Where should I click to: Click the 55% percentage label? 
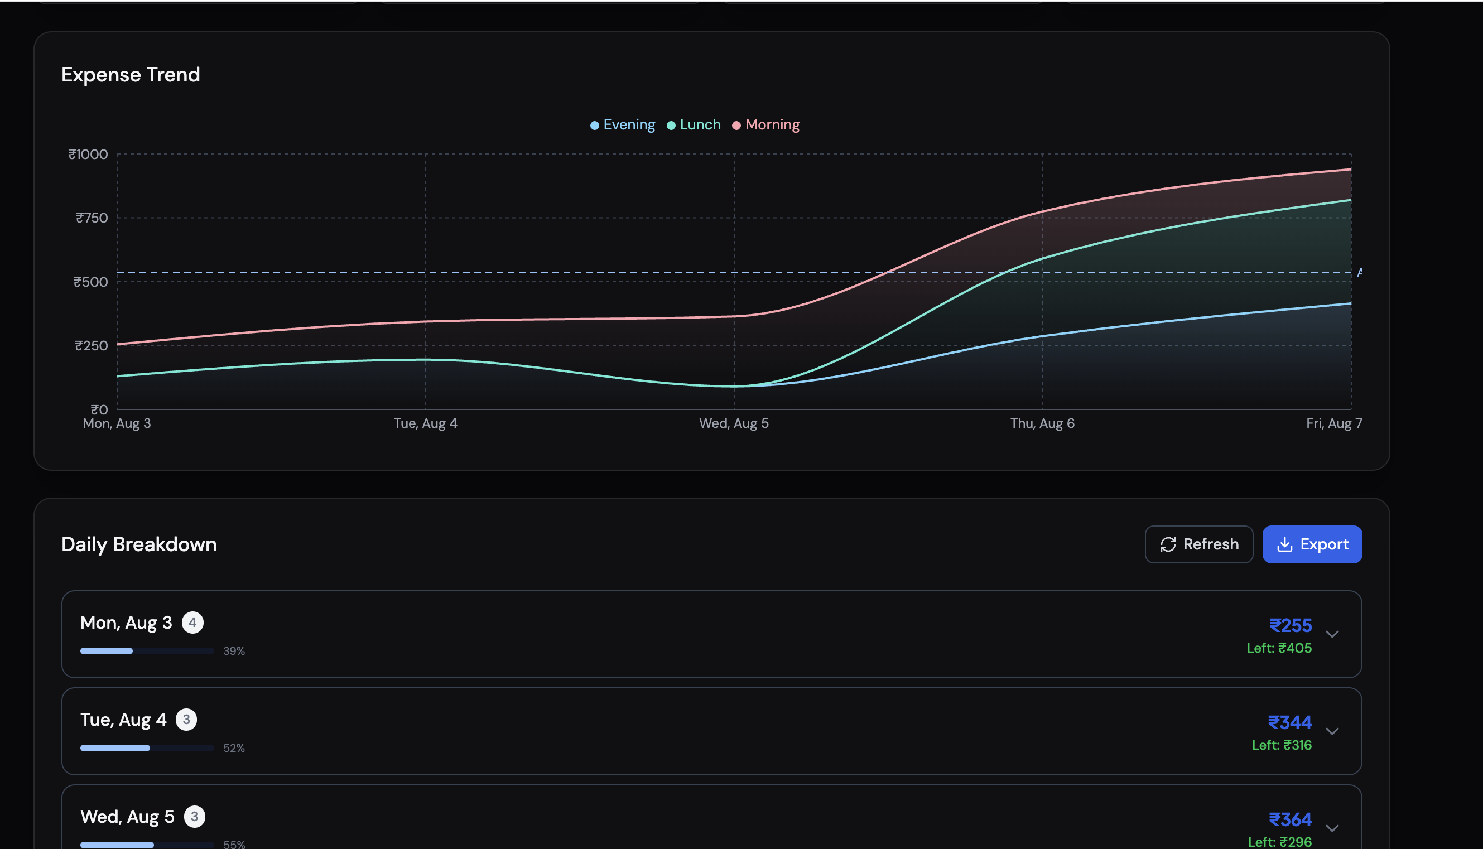click(x=234, y=845)
